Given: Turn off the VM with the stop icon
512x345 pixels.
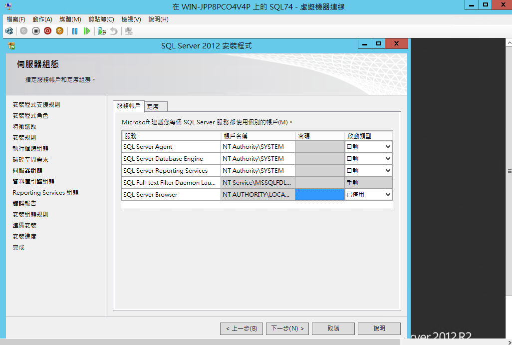Looking at the screenshot, I should tap(35, 31).
